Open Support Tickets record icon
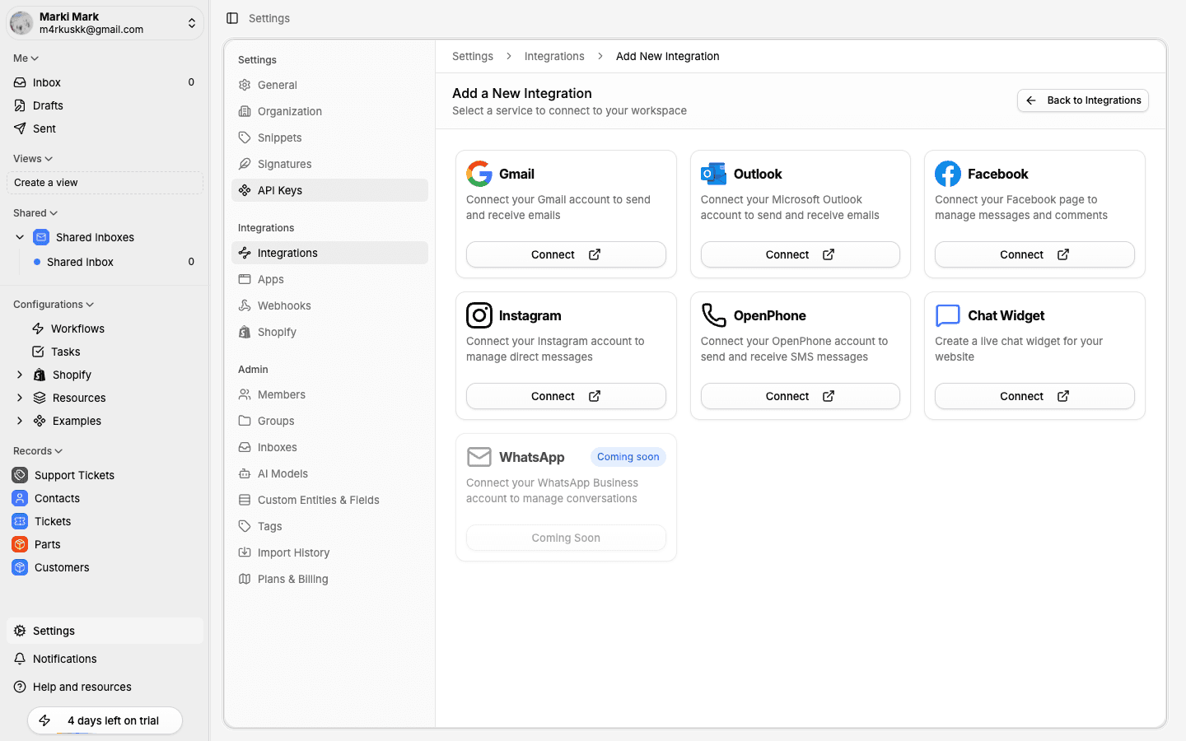The image size is (1186, 741). pyautogui.click(x=20, y=475)
